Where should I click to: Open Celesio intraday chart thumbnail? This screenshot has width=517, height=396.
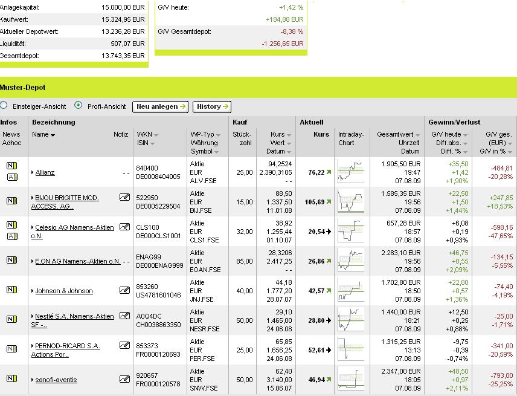click(351, 231)
